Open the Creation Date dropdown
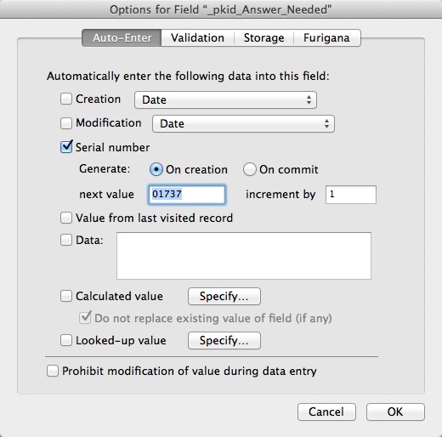This screenshot has height=437, width=442. [x=225, y=99]
